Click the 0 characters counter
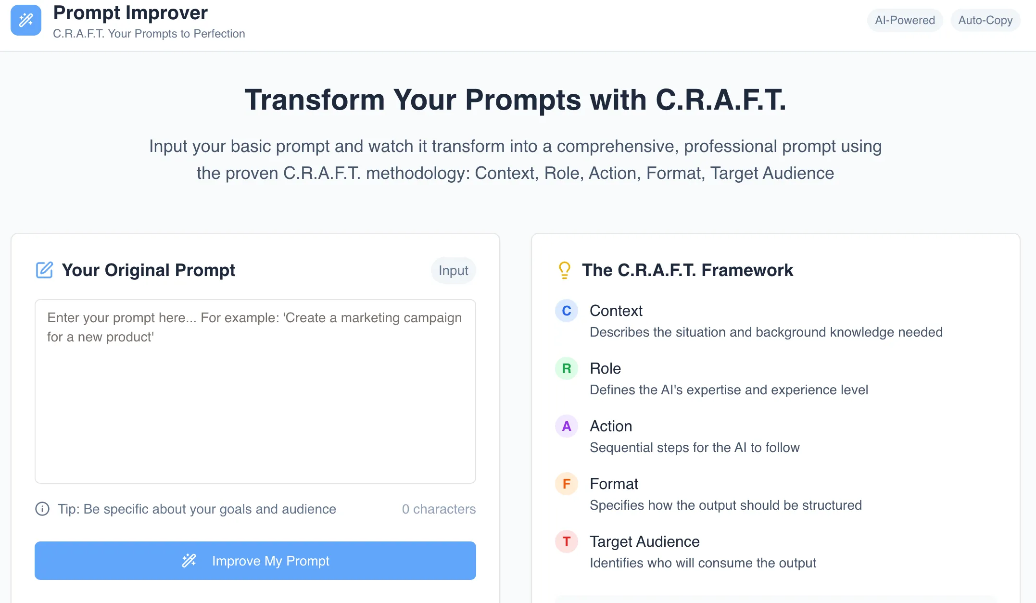The width and height of the screenshot is (1036, 603). [x=439, y=509]
